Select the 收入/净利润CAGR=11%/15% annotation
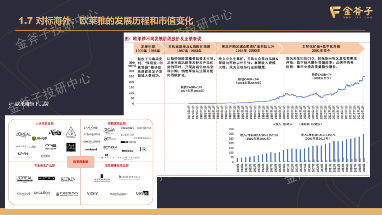Image resolution: width=382 pixels, height=215 pixels. click(259, 137)
